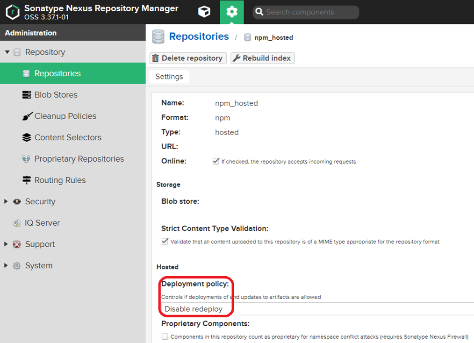Click the Repositories sidebar item icon
This screenshot has width=474, height=343.
click(26, 73)
